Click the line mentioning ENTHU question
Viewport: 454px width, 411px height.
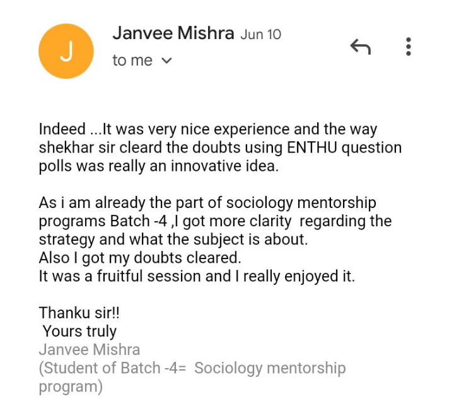tap(220, 148)
